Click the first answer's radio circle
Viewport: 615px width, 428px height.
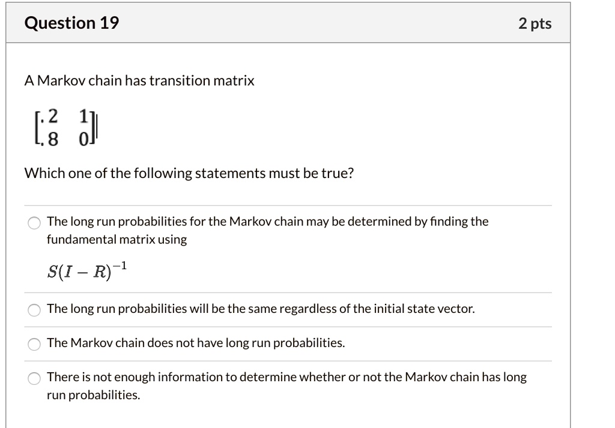click(35, 222)
